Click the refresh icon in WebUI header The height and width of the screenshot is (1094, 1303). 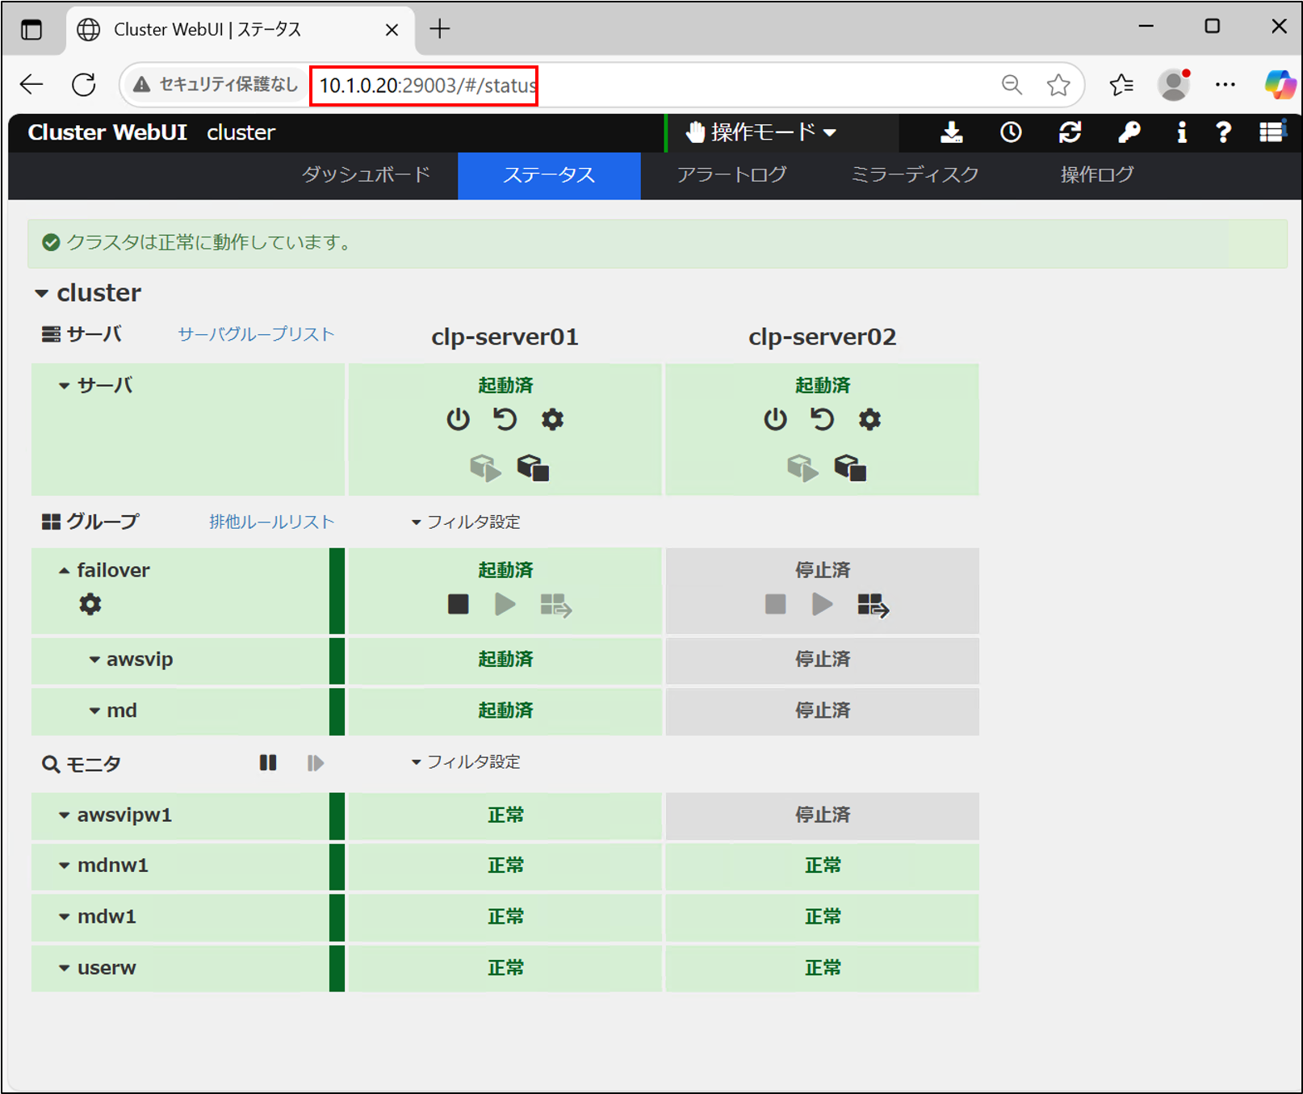coord(1070,132)
